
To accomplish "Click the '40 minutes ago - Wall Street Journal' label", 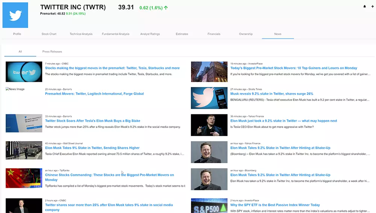I will click(64, 143).
